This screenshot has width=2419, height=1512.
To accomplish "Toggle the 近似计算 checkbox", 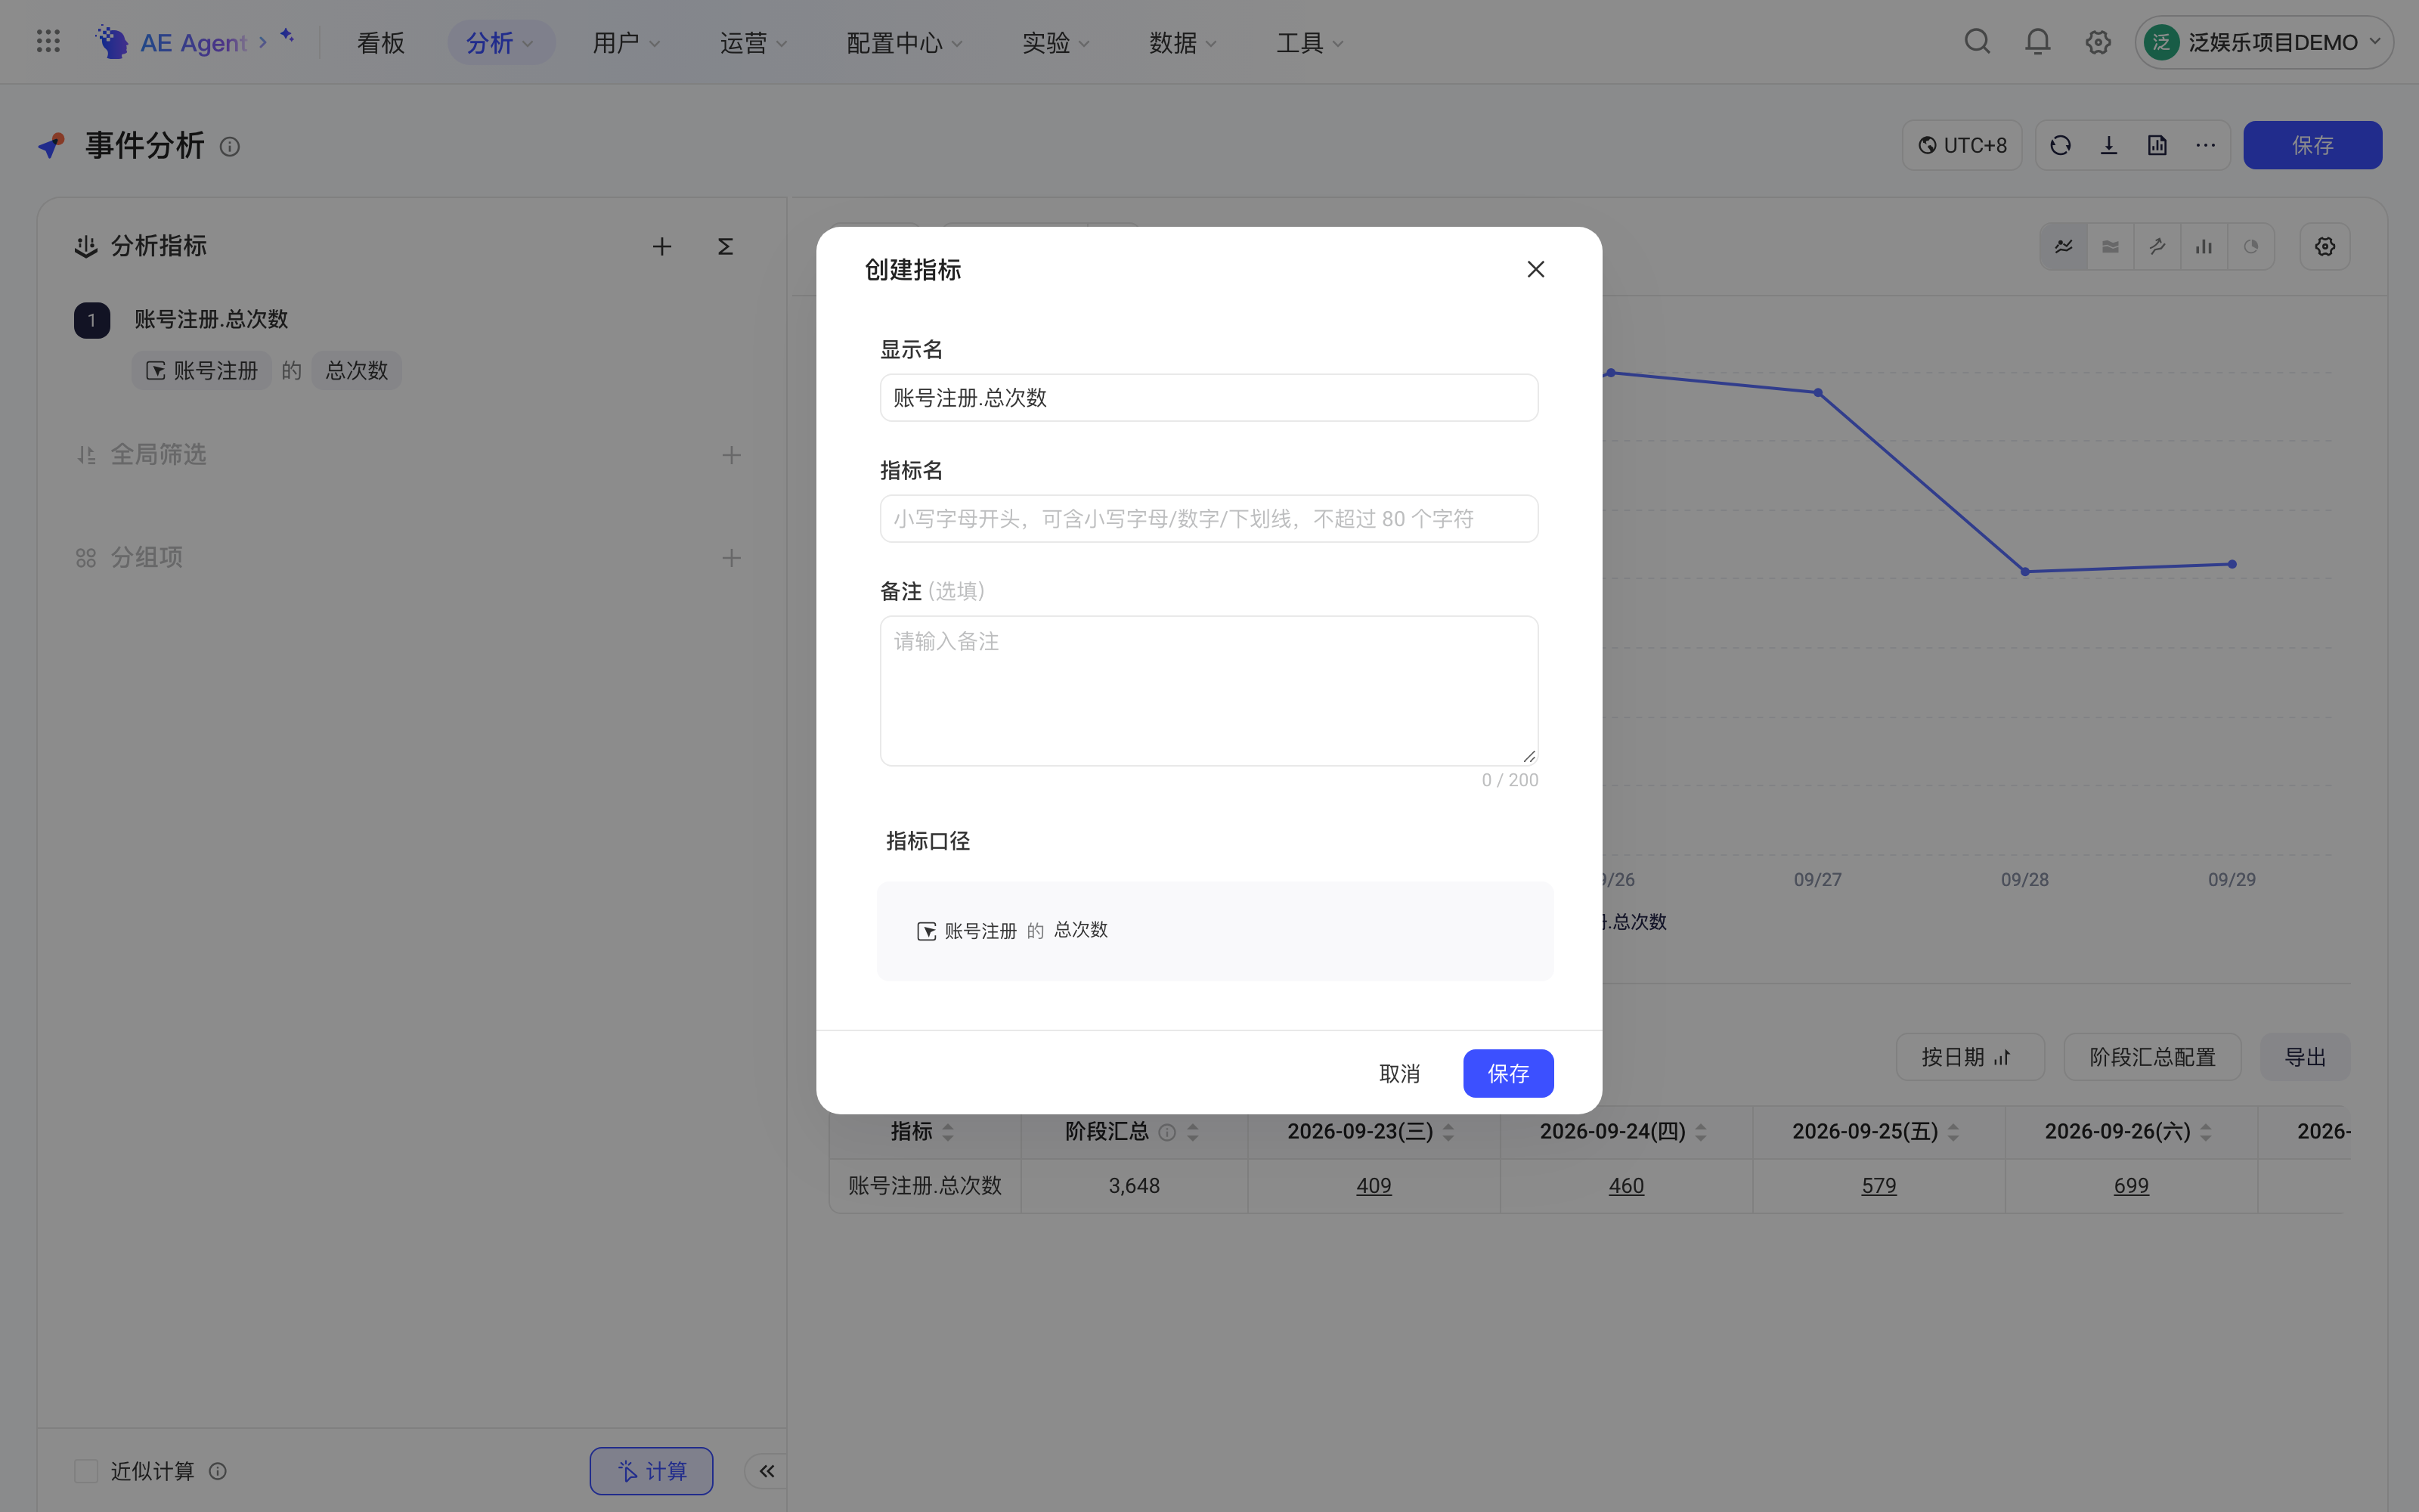I will click(87, 1471).
